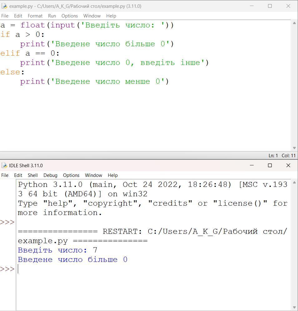This screenshot has height=311, width=298.
Task: Open File menu in IDLE Shell
Action: (x=5, y=175)
